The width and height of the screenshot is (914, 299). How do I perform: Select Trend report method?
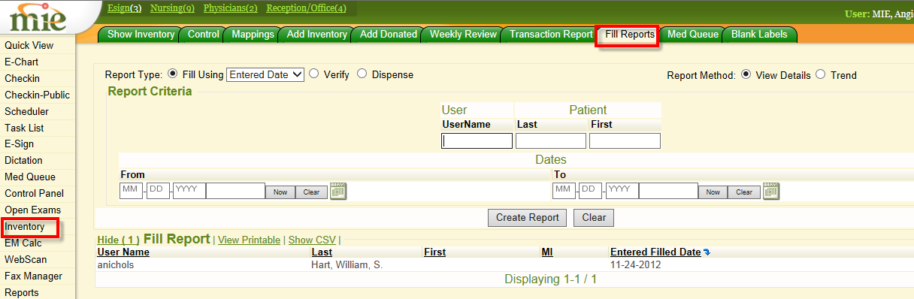click(x=821, y=74)
